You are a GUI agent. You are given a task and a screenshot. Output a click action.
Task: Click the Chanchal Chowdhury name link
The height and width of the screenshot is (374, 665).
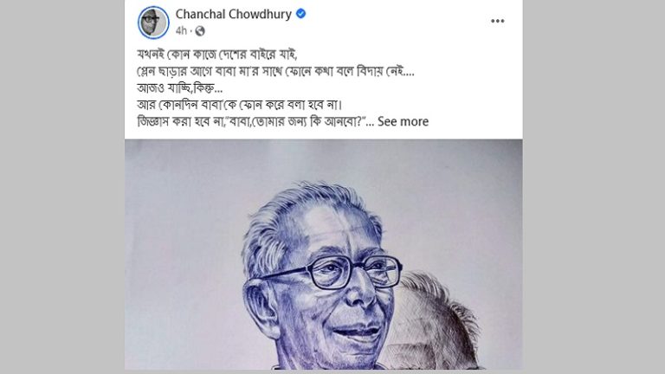[233, 14]
